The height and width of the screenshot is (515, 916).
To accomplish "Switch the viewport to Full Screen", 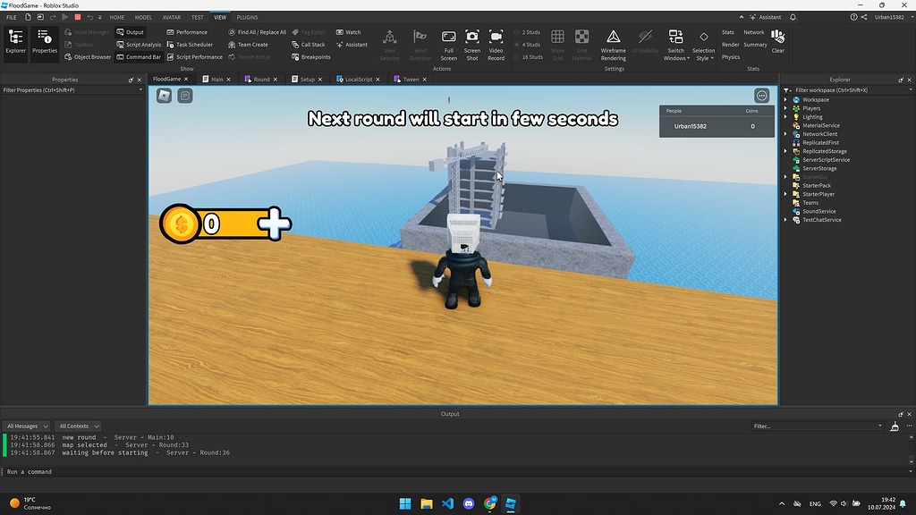I will pyautogui.click(x=447, y=43).
